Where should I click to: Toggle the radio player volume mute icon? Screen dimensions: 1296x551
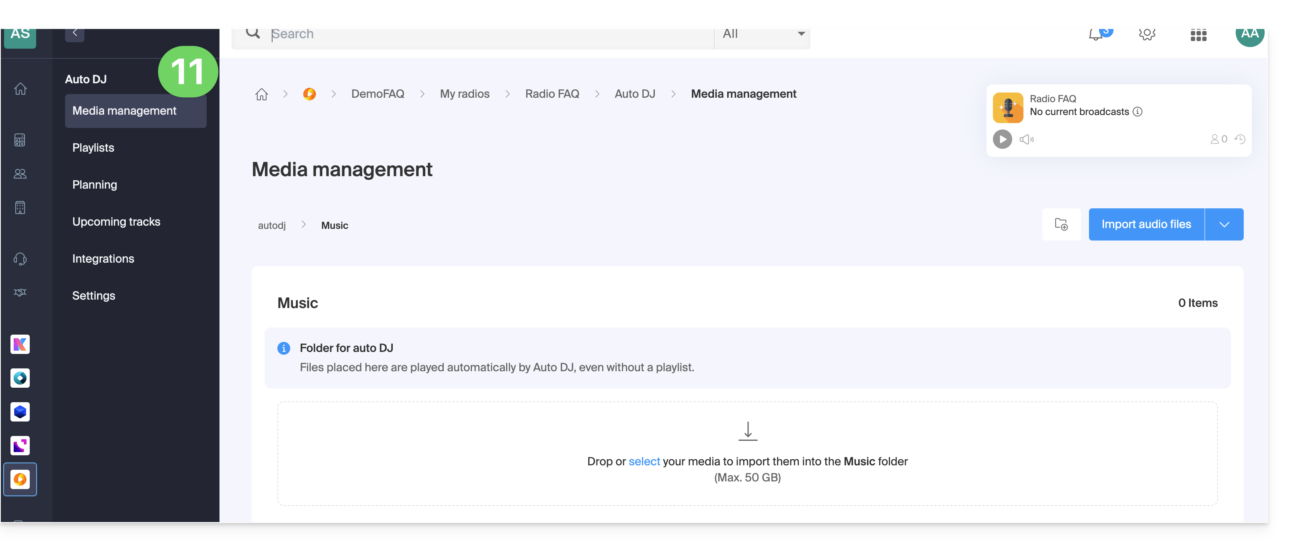pos(1027,140)
